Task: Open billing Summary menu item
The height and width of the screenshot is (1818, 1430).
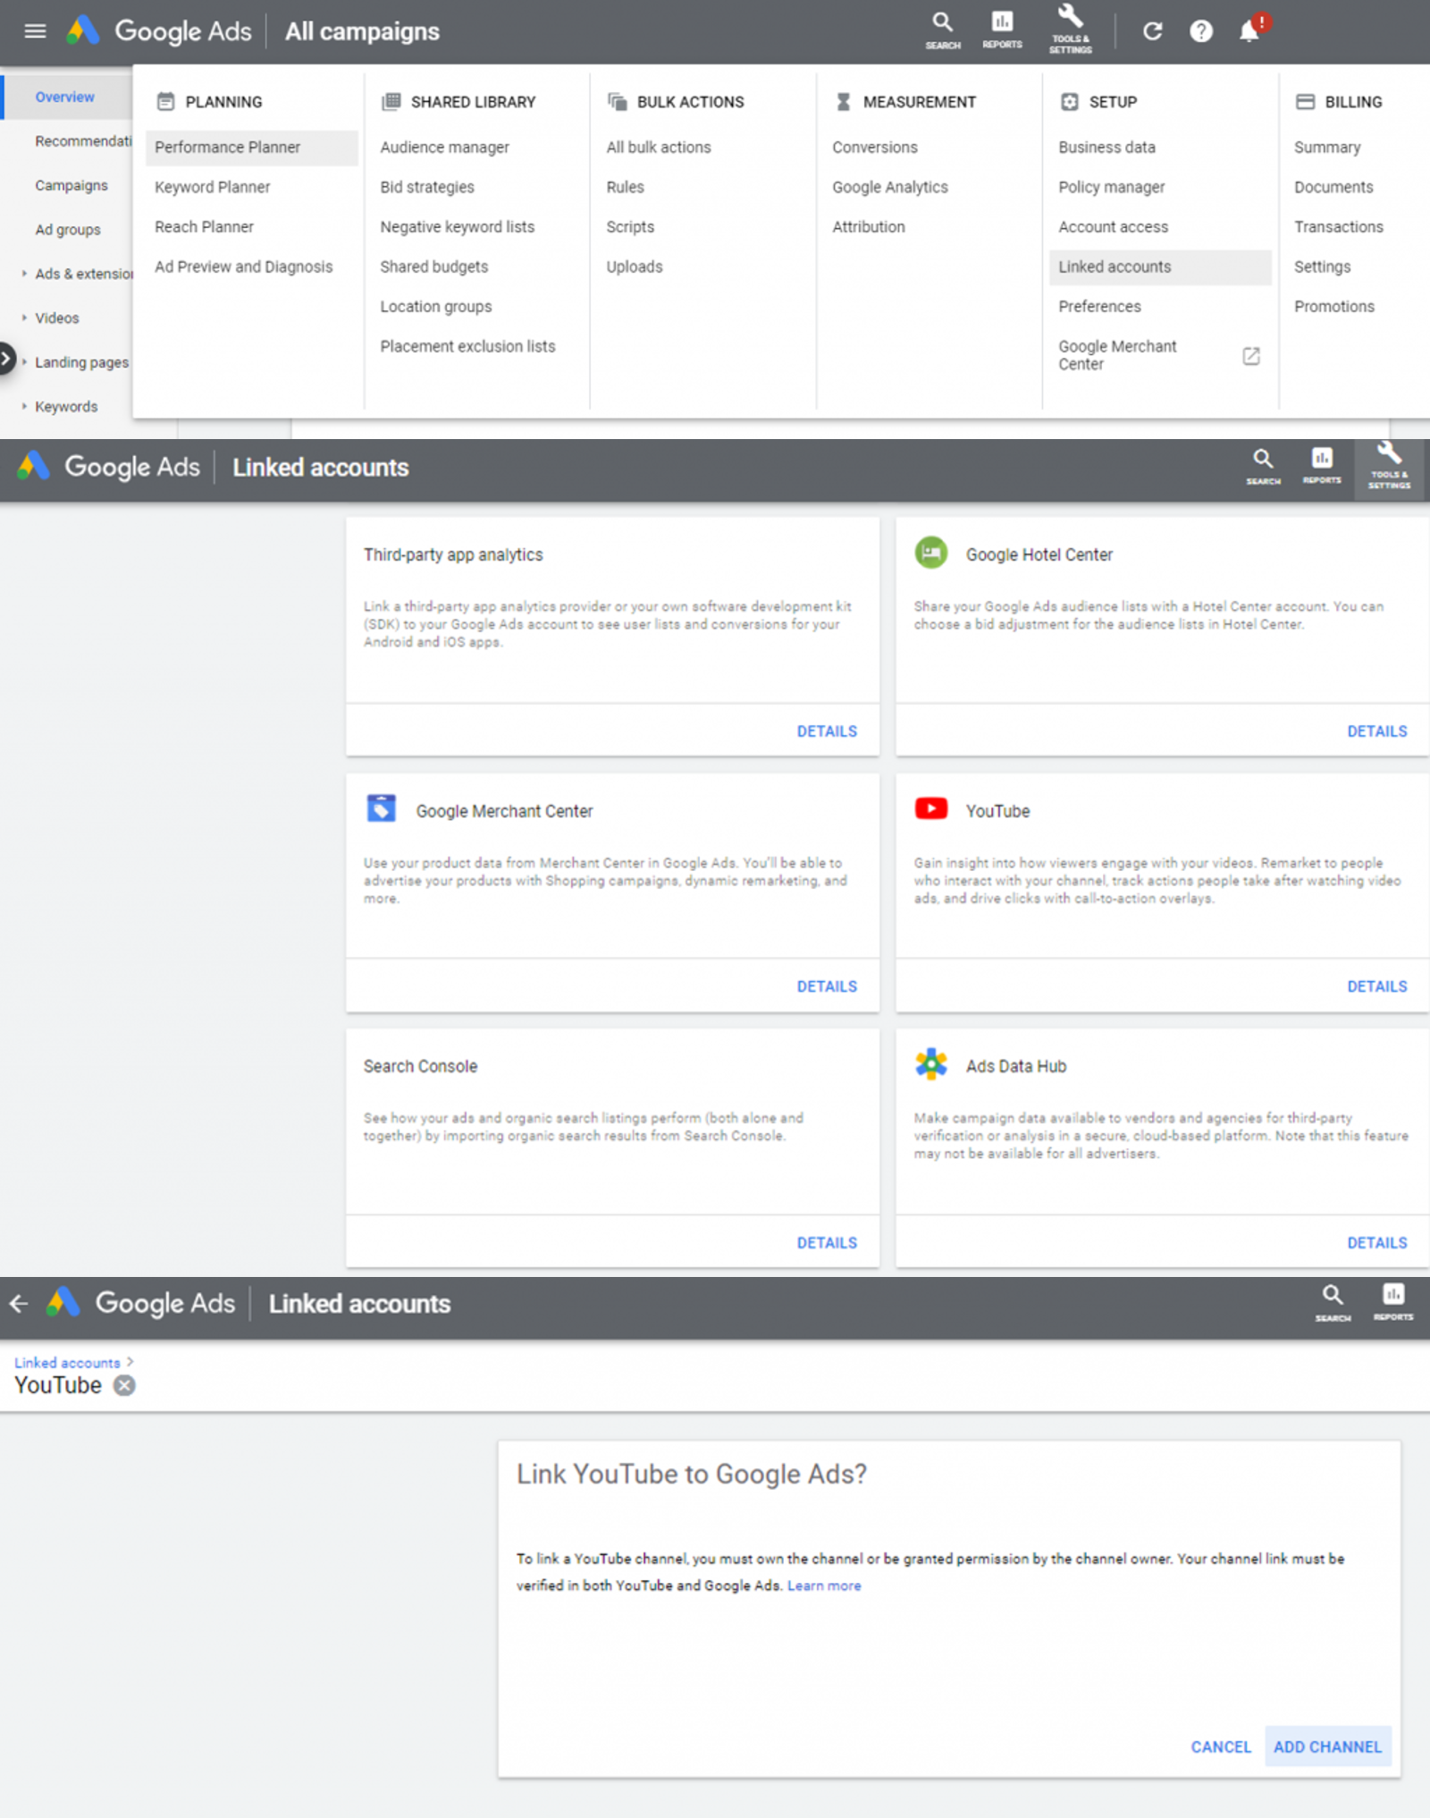Action: [x=1327, y=148]
